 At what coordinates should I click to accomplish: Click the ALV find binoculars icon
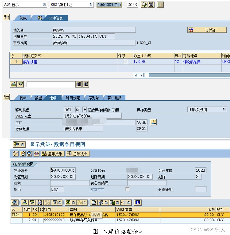pyautogui.click(x=40, y=203)
